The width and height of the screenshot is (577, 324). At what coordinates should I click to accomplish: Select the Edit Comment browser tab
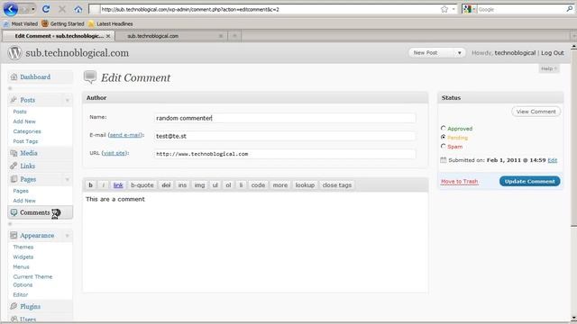click(59, 36)
